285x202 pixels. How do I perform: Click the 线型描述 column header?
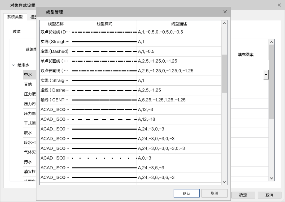pos(179,24)
